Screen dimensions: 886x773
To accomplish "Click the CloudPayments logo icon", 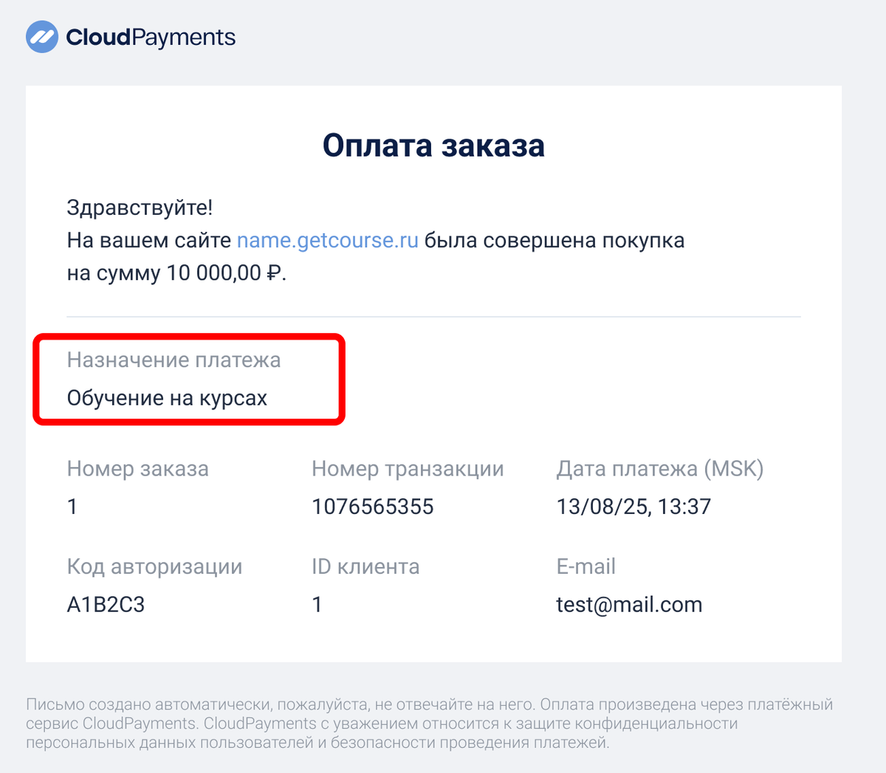I will tap(42, 37).
